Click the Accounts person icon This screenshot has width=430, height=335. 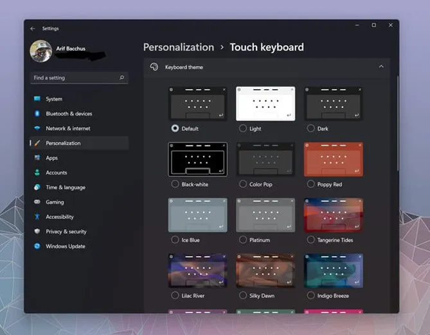(x=37, y=173)
